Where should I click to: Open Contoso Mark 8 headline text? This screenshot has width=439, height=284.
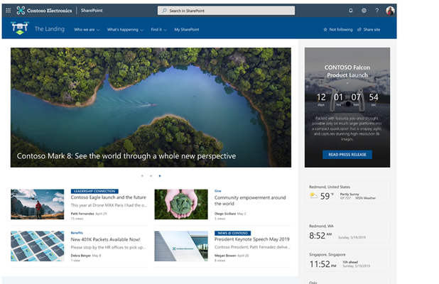point(126,156)
